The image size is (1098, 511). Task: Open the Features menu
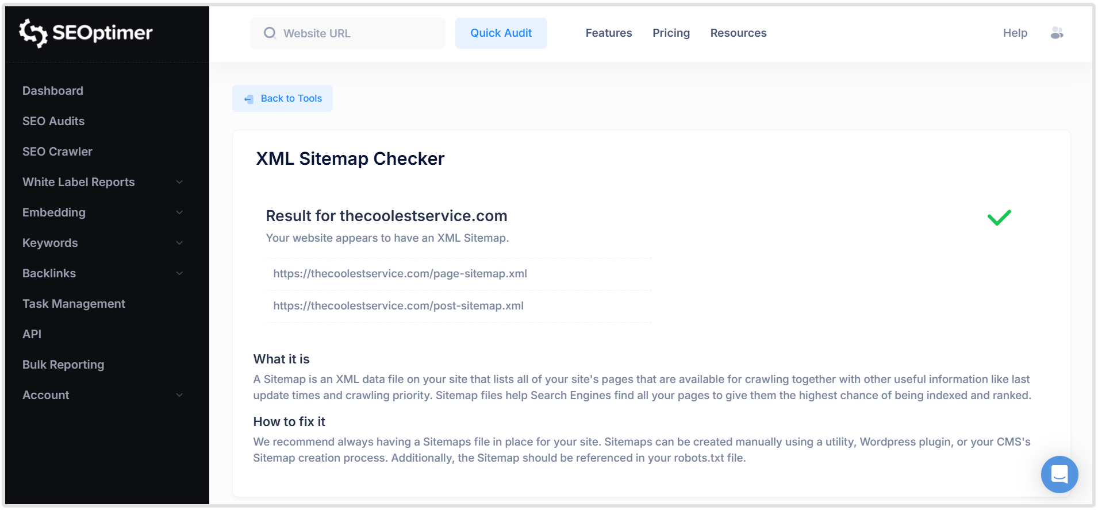(609, 33)
